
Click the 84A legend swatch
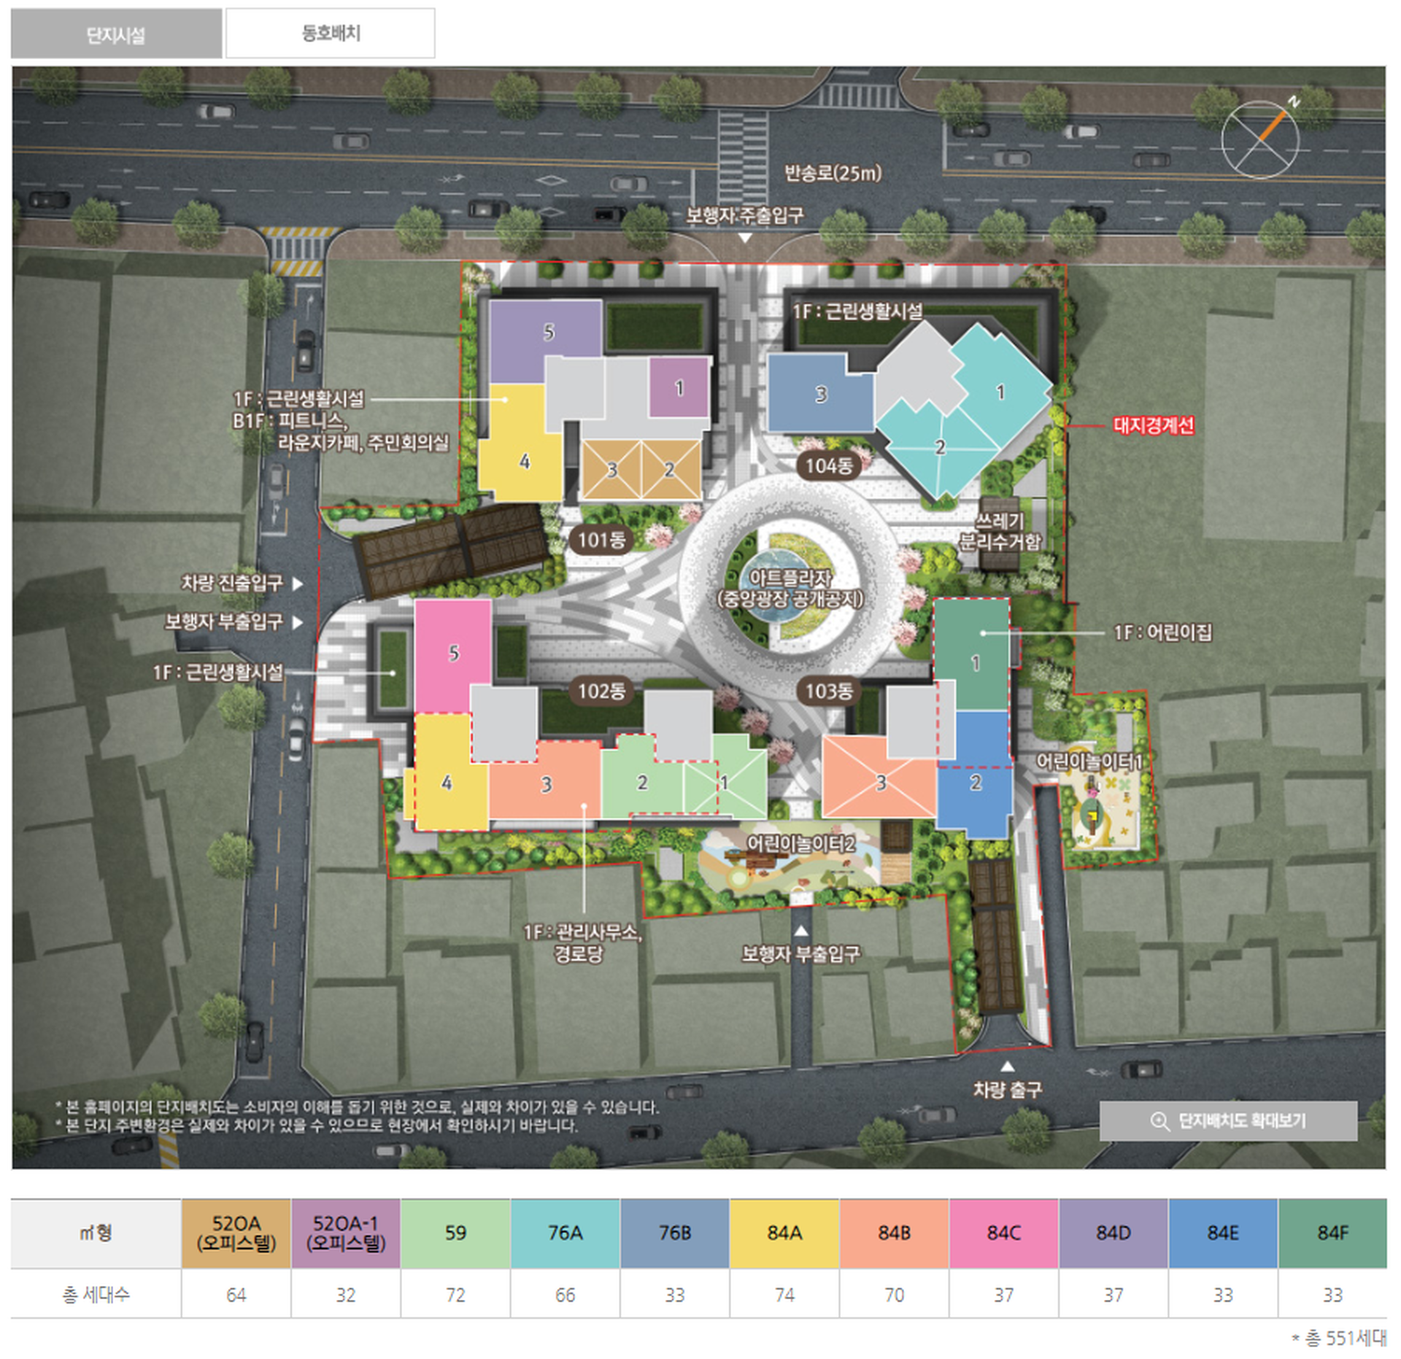pos(784,1234)
